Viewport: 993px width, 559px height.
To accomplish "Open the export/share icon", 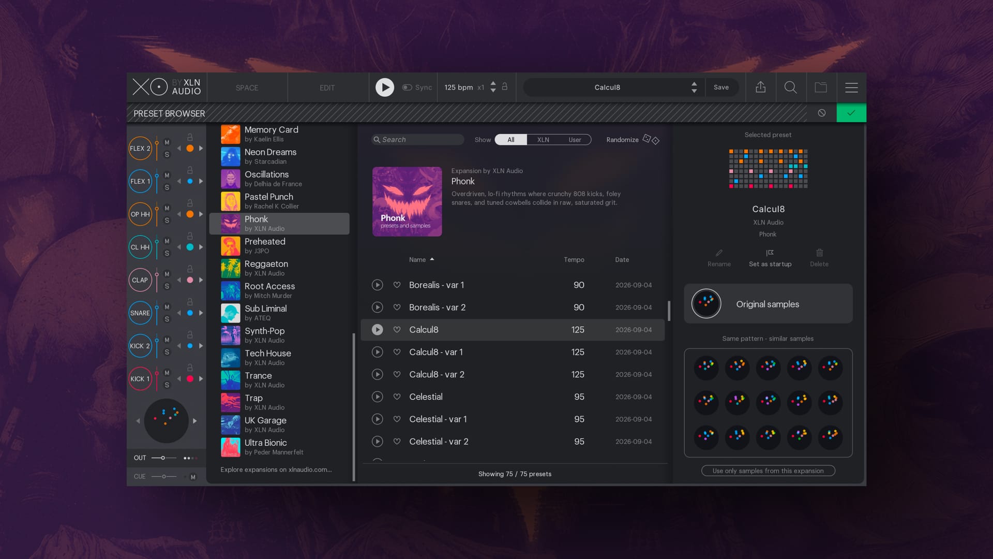I will (x=760, y=87).
